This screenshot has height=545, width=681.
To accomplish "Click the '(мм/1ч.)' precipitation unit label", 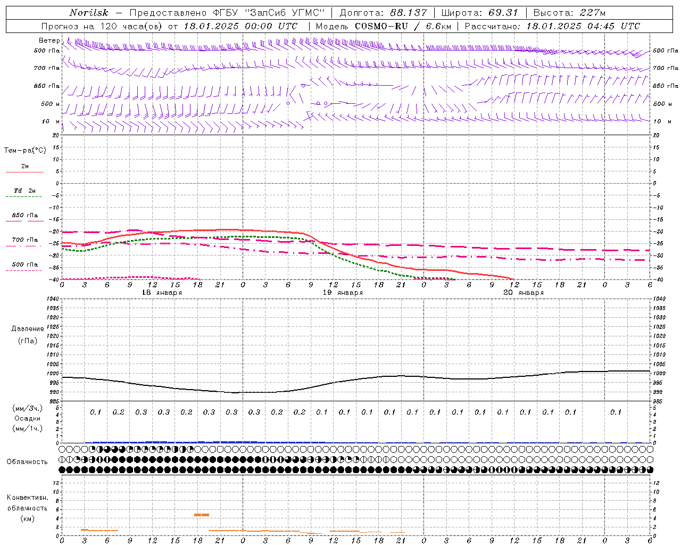I will pyautogui.click(x=28, y=428).
